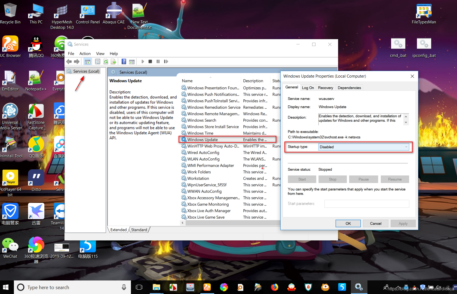The width and height of the screenshot is (457, 294).
Task: Click the Windows Start button
Action: (x=6, y=287)
